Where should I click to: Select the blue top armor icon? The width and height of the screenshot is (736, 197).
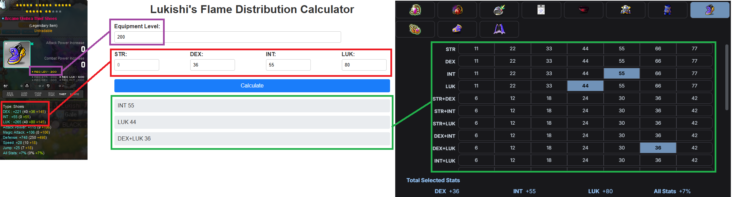click(625, 10)
